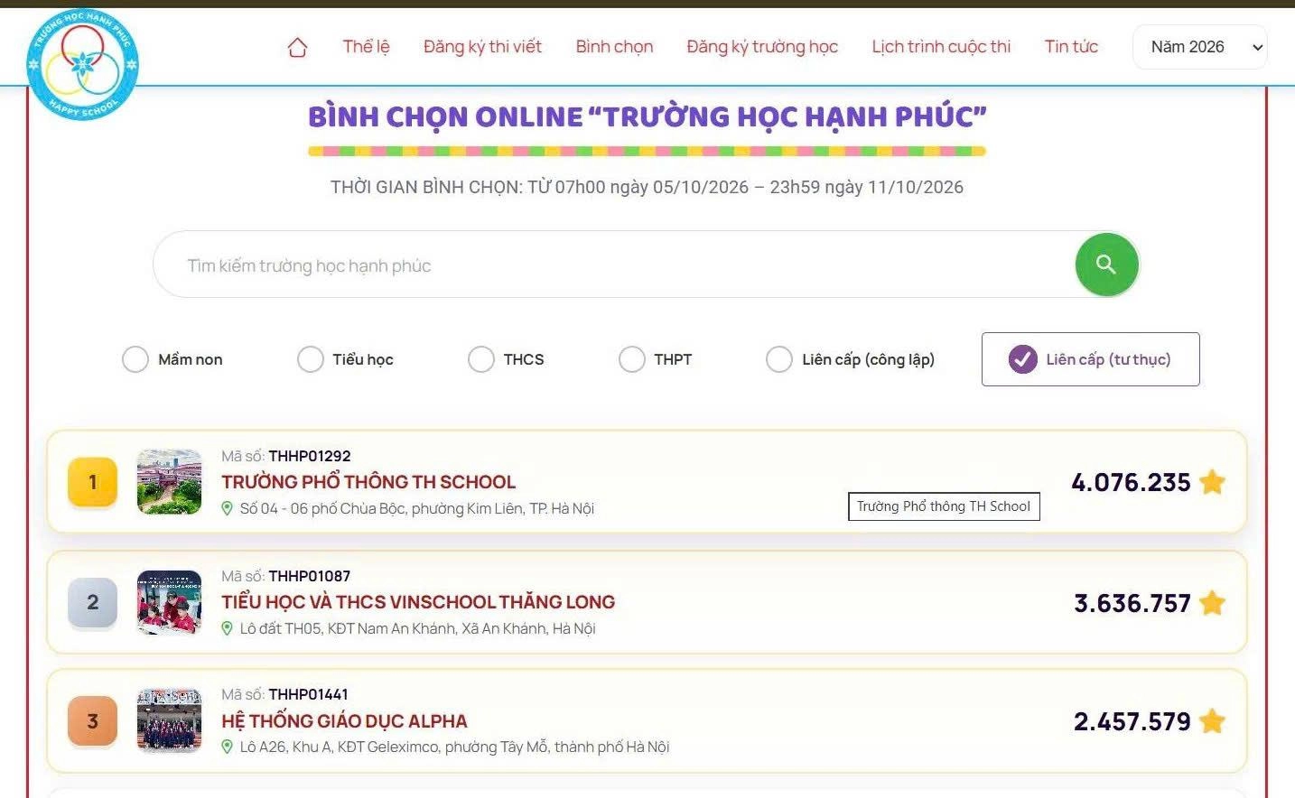Click the rank 1 gold badge
This screenshot has height=798, width=1295.
(92, 482)
